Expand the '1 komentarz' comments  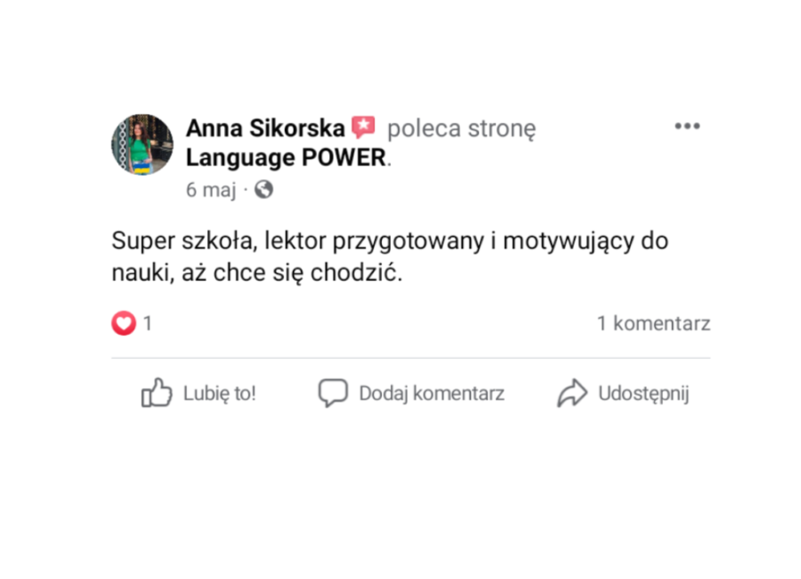click(653, 323)
